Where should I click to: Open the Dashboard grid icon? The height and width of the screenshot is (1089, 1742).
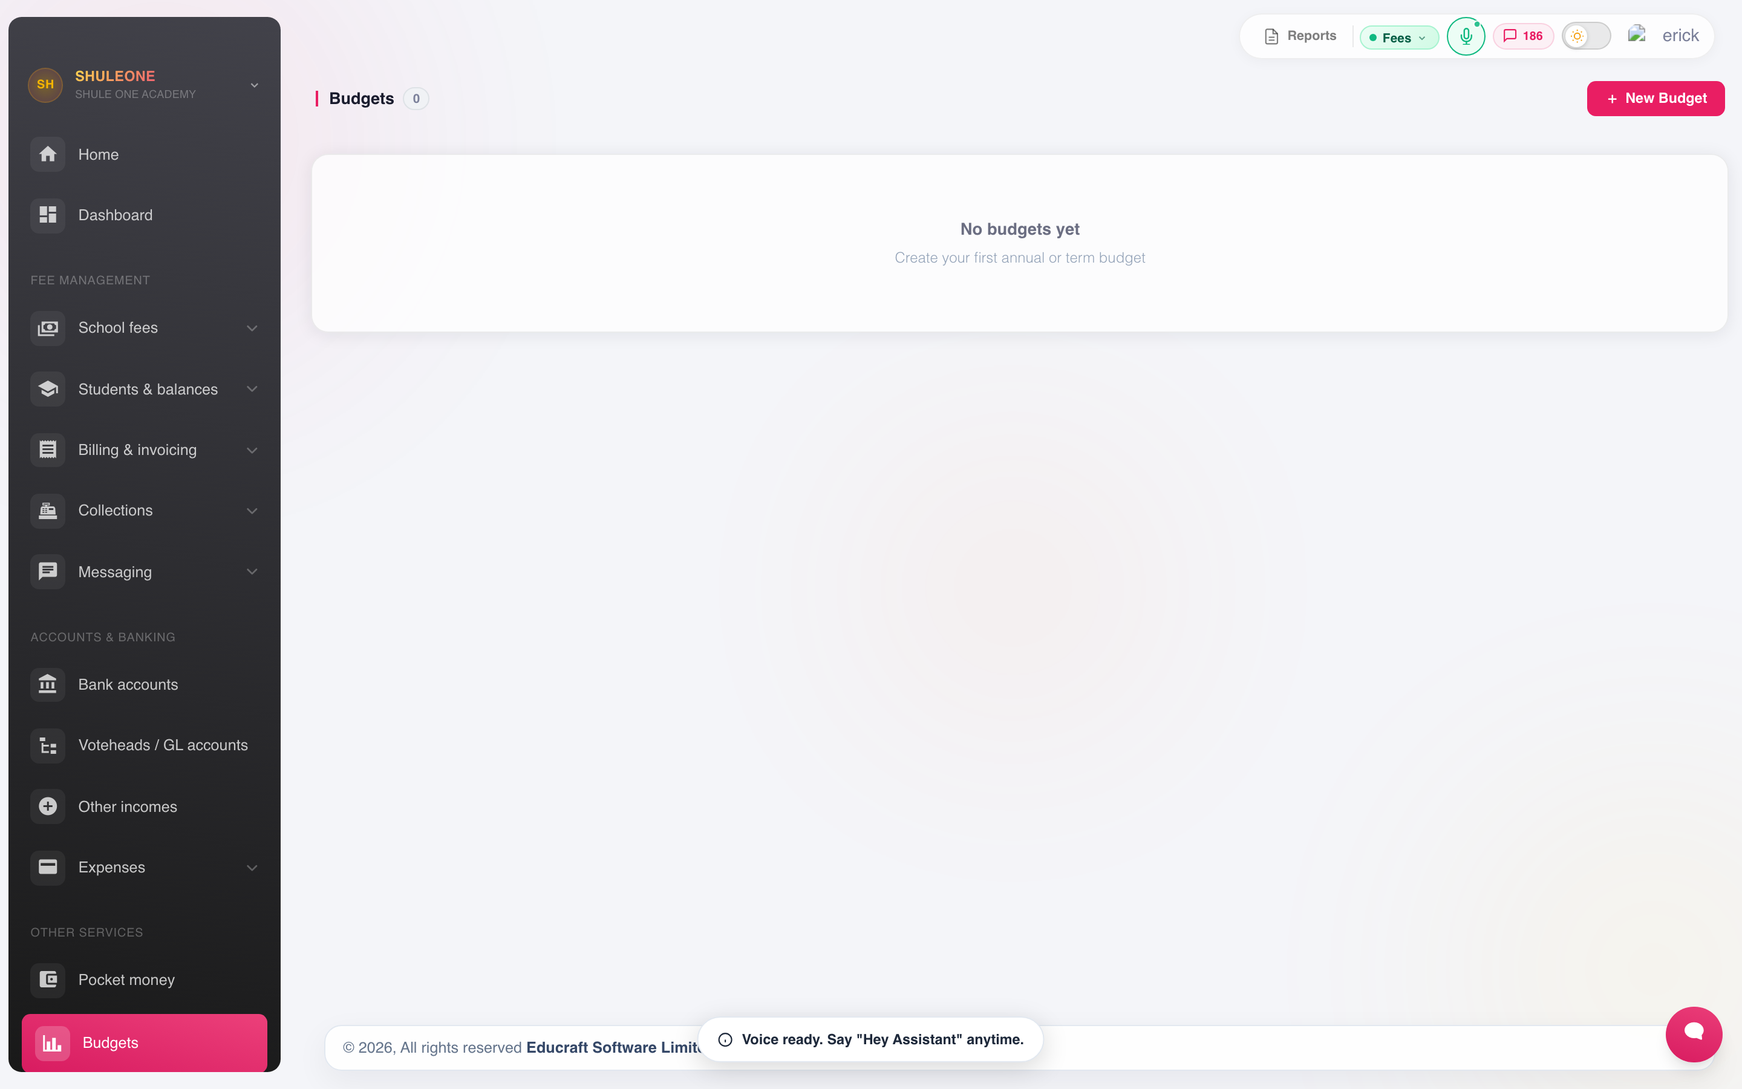click(48, 215)
